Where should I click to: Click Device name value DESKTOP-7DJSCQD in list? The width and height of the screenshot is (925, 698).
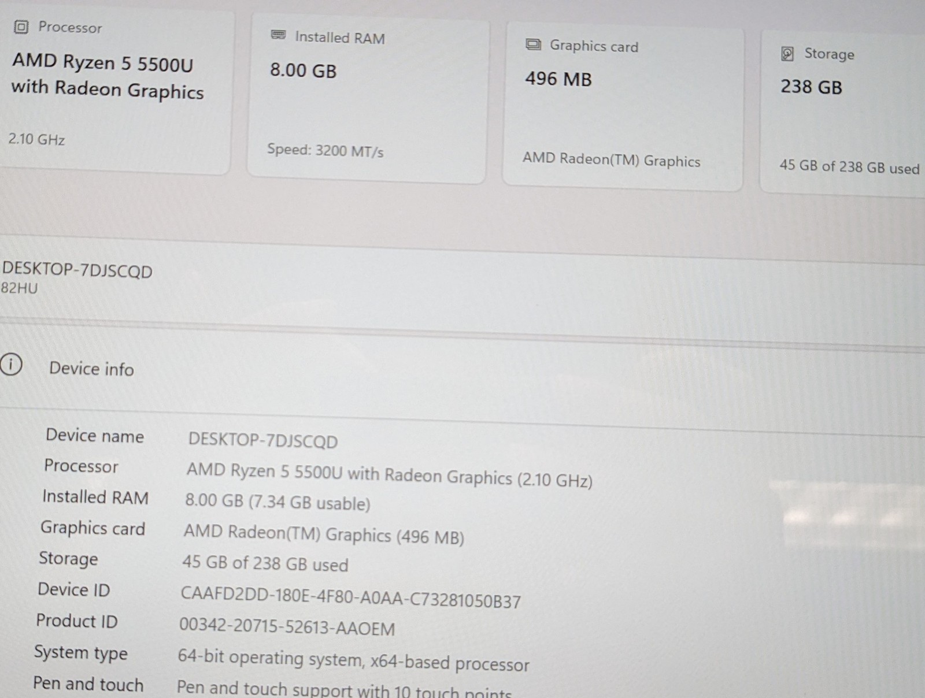tap(263, 440)
